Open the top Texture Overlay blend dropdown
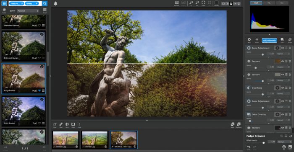 (x=283, y=67)
